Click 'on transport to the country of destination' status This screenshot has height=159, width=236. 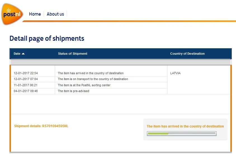[93, 79]
